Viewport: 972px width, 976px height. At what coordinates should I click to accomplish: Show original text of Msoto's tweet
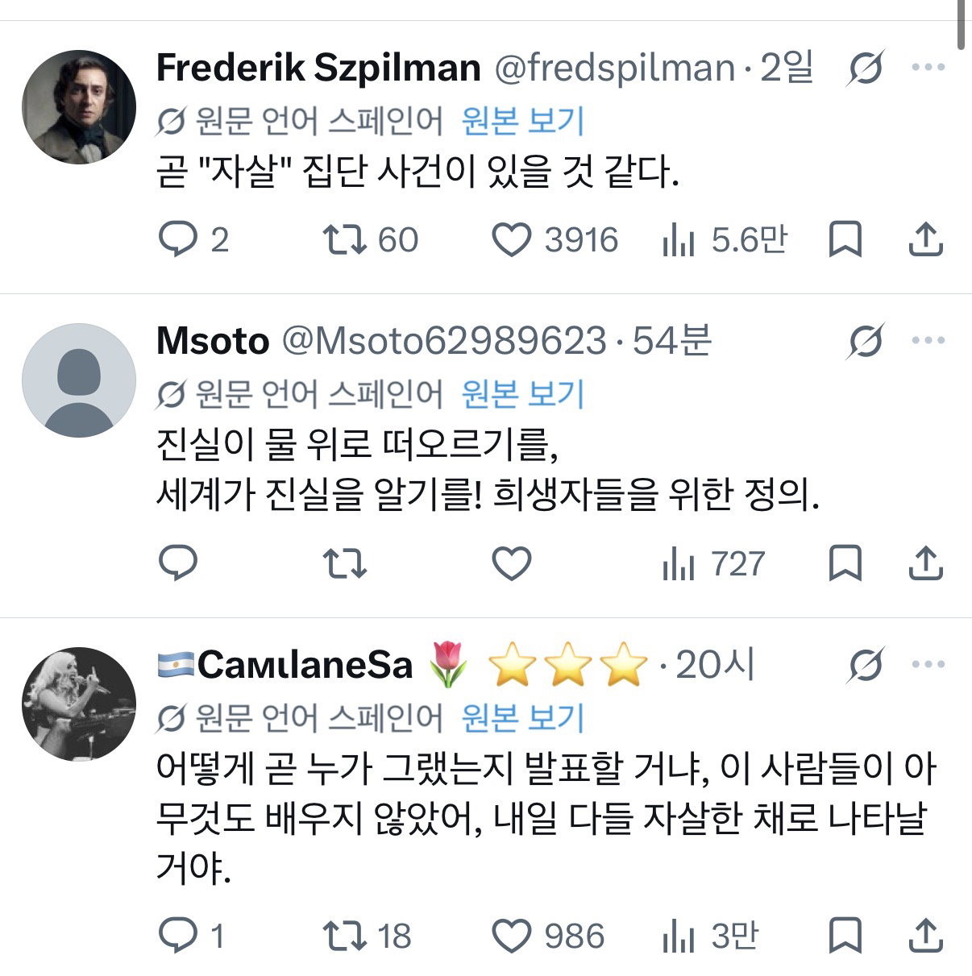[522, 394]
